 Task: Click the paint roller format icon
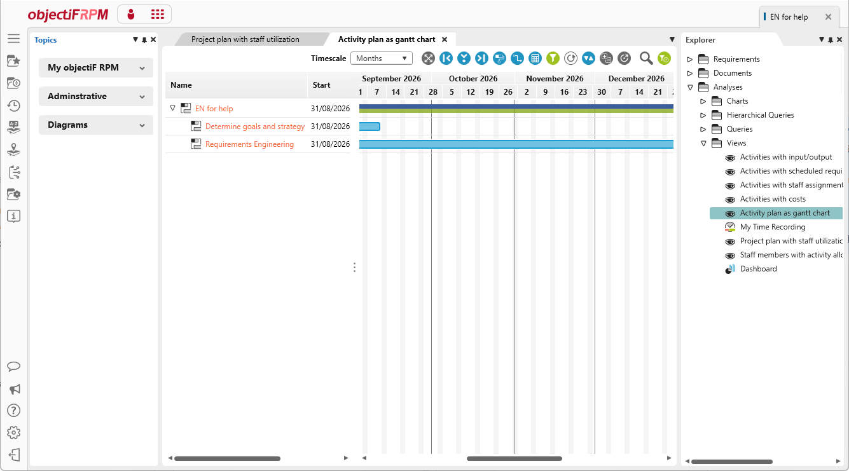(500, 58)
